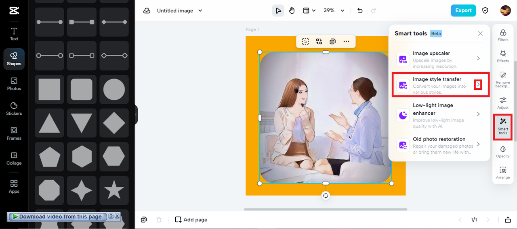The image size is (517, 229).
Task: Close the Smart tools panel
Action: (x=480, y=33)
